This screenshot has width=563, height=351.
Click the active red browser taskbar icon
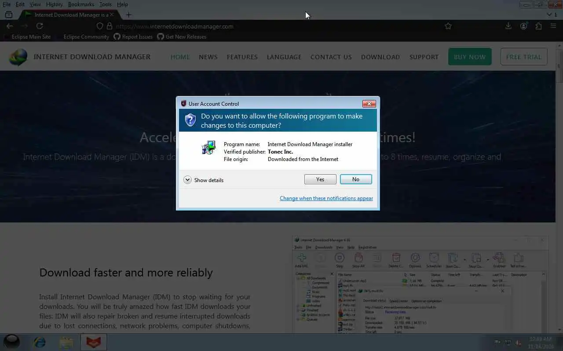pyautogui.click(x=93, y=342)
